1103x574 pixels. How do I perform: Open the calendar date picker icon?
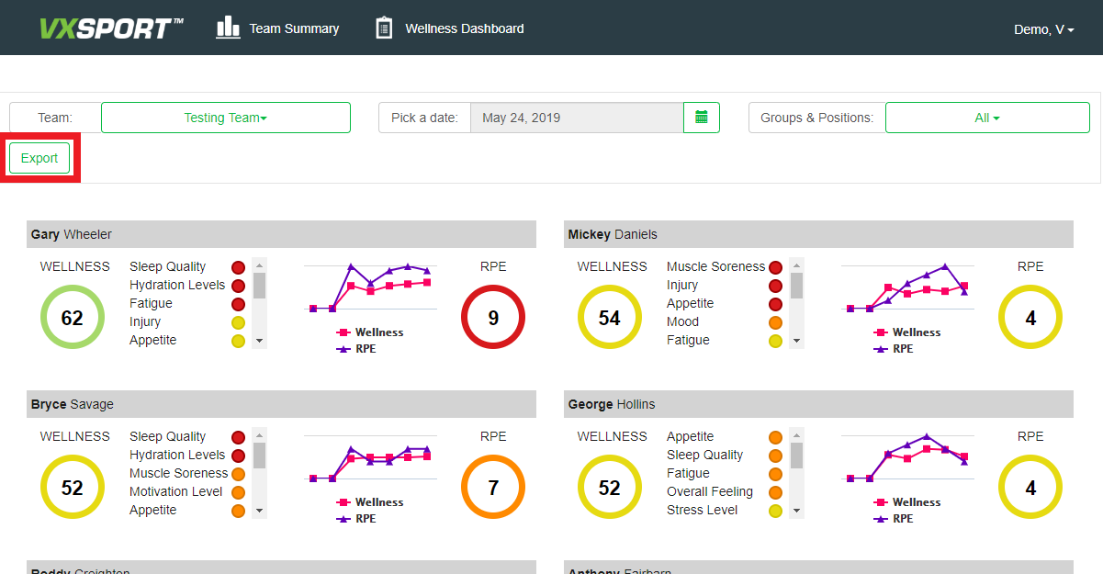click(x=702, y=118)
